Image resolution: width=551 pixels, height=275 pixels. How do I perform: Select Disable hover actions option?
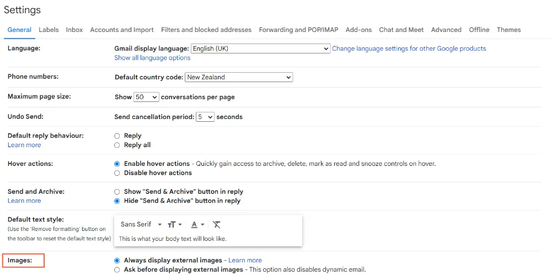pos(117,173)
